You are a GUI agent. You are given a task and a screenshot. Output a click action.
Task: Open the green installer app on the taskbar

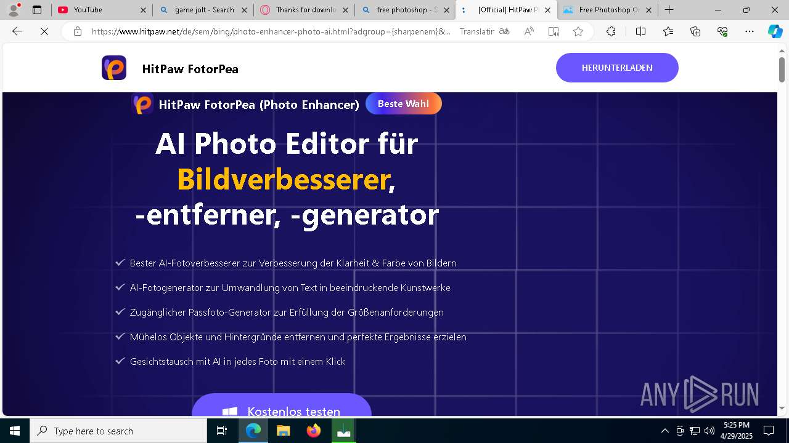[343, 431]
